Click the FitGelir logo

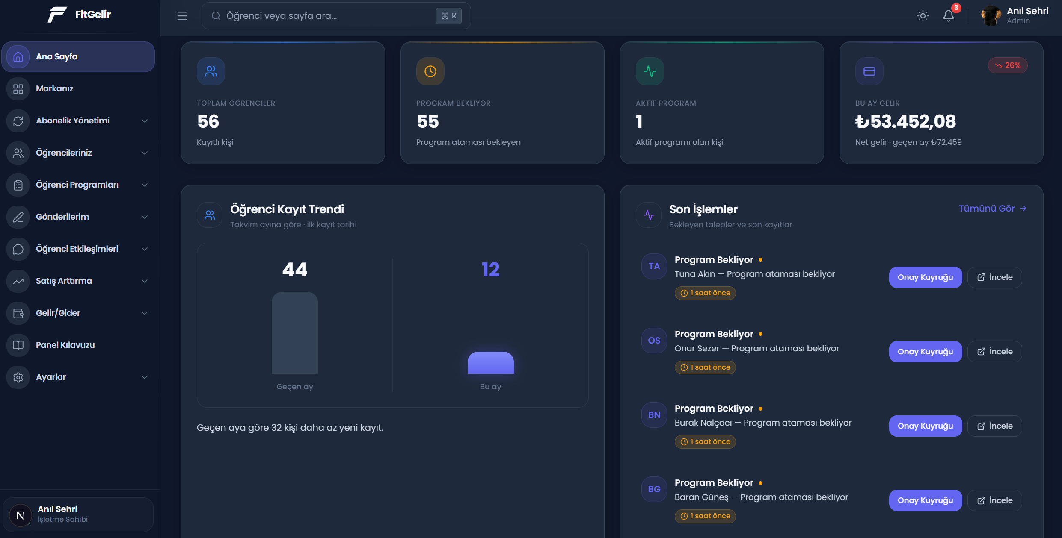79,15
